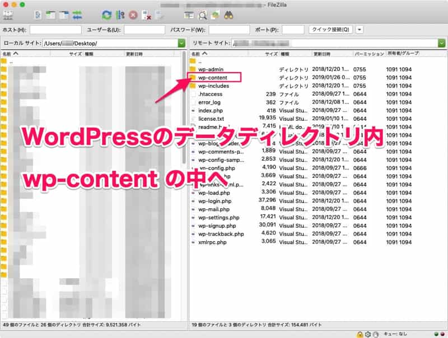448x338 pixels.
Task: Disconnect from the current server
Action: 147,15
